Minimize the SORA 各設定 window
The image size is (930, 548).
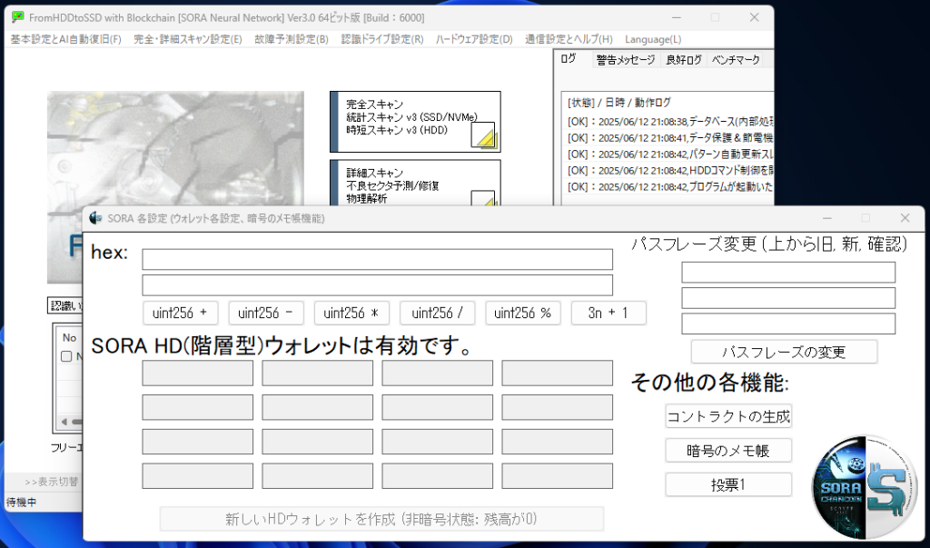coord(827,218)
